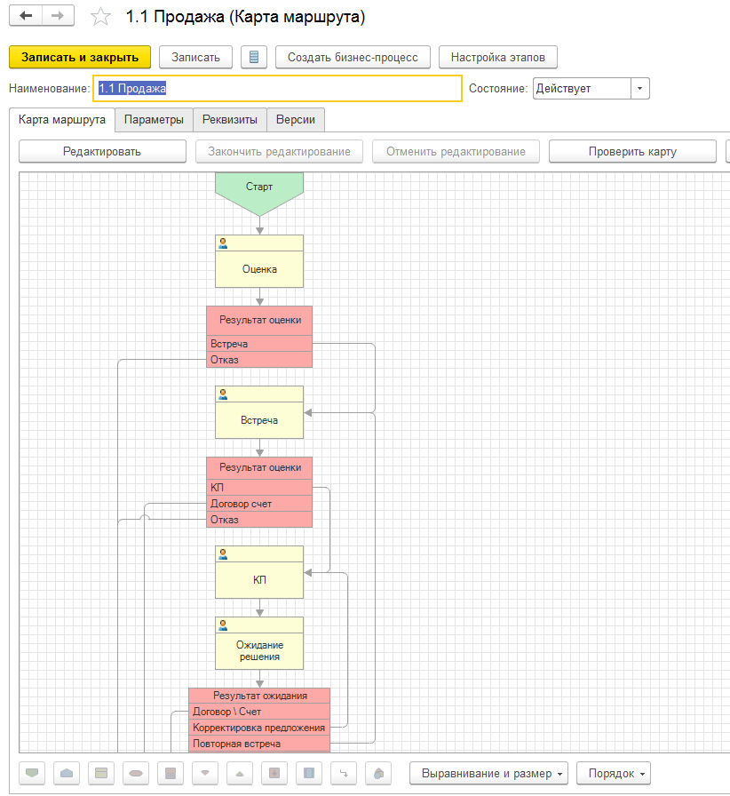This screenshot has width=730, height=796.
Task: Select the start point shape tool
Action: pos(33,773)
